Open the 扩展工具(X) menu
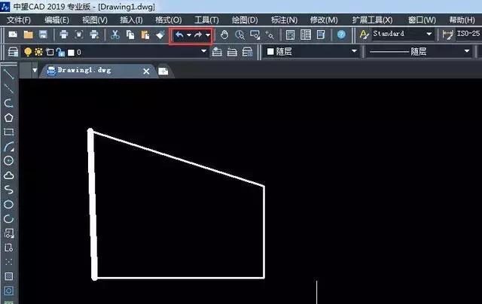The width and height of the screenshot is (482, 304). tap(372, 20)
